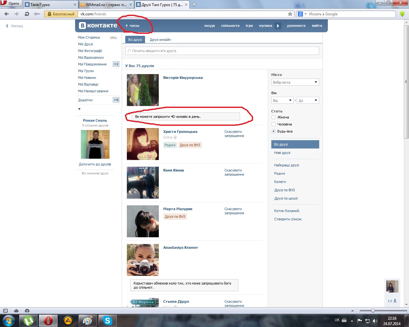Reload the page with the refresh icon
Image resolution: width=409 pixels, height=327 pixels.
click(x=27, y=14)
